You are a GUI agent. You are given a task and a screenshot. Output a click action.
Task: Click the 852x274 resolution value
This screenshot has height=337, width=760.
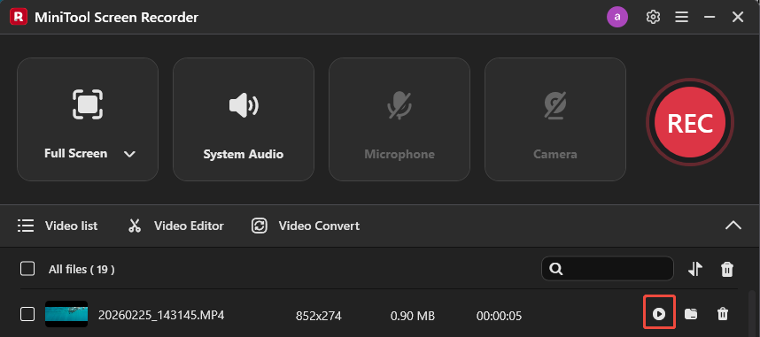click(319, 316)
